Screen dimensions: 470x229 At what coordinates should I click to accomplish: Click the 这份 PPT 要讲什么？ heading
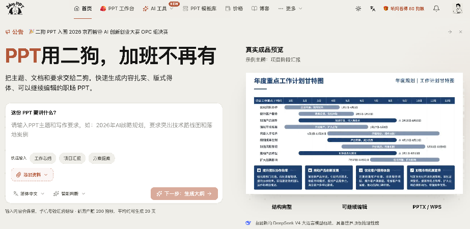click(x=34, y=112)
